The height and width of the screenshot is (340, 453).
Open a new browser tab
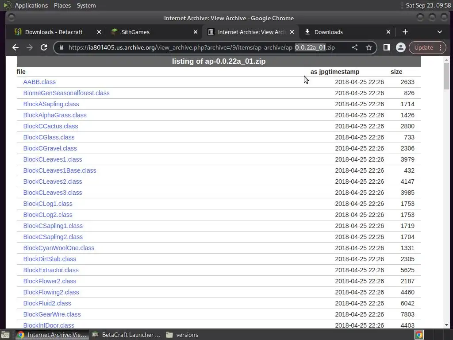pyautogui.click(x=405, y=32)
